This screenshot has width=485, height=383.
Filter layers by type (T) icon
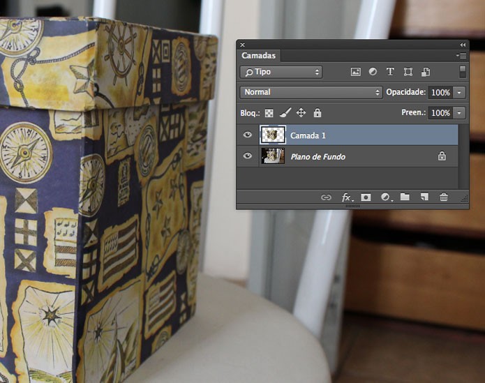390,72
